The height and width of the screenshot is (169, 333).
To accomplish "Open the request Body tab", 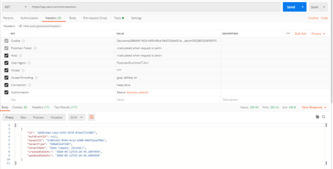I will coord(72,18).
